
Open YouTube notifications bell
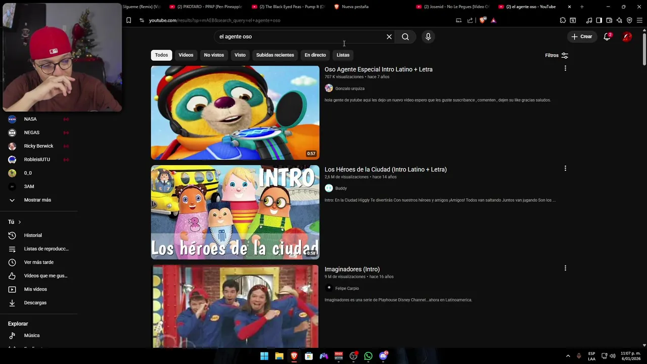[608, 36]
